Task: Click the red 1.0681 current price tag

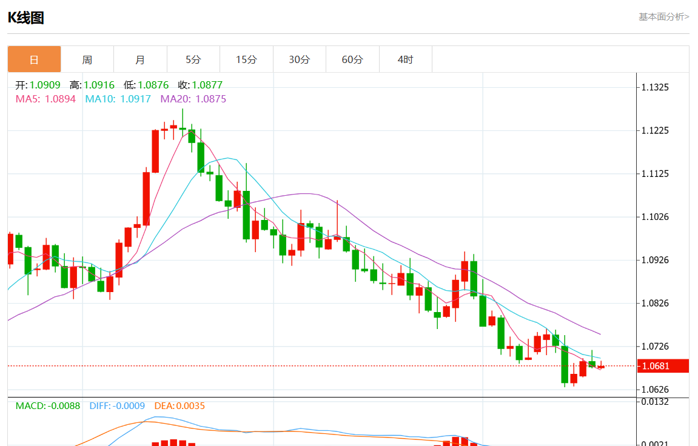Action: pos(663,366)
